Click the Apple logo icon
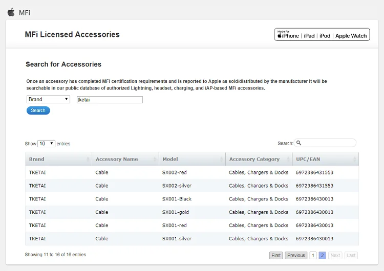Viewport: 384px width, 271px height. 10,12
